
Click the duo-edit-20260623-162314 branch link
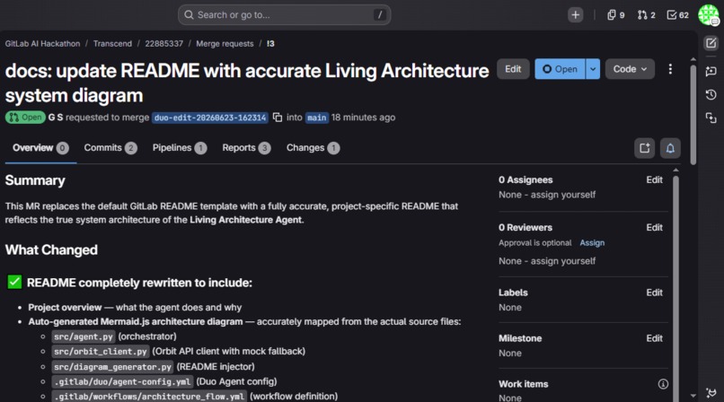210,118
